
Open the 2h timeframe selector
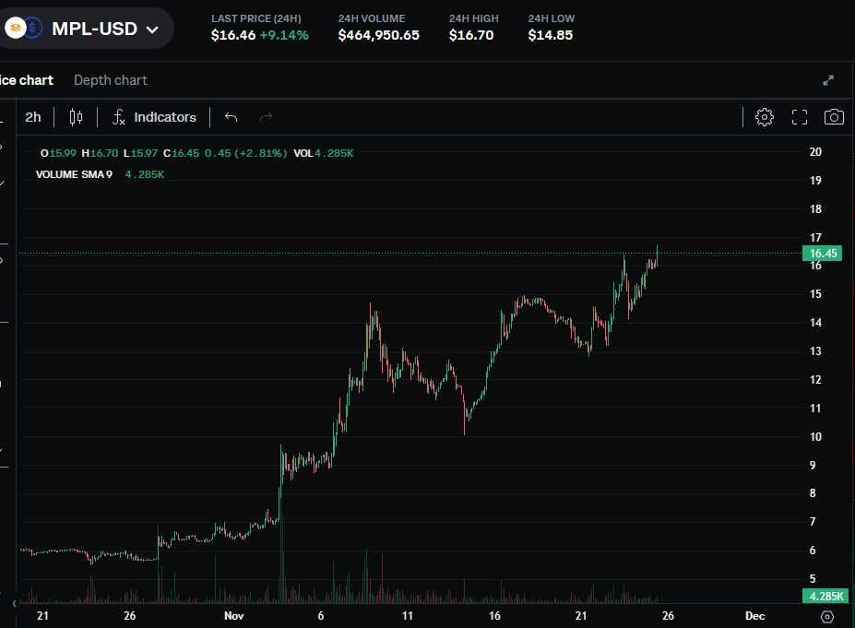(x=33, y=117)
